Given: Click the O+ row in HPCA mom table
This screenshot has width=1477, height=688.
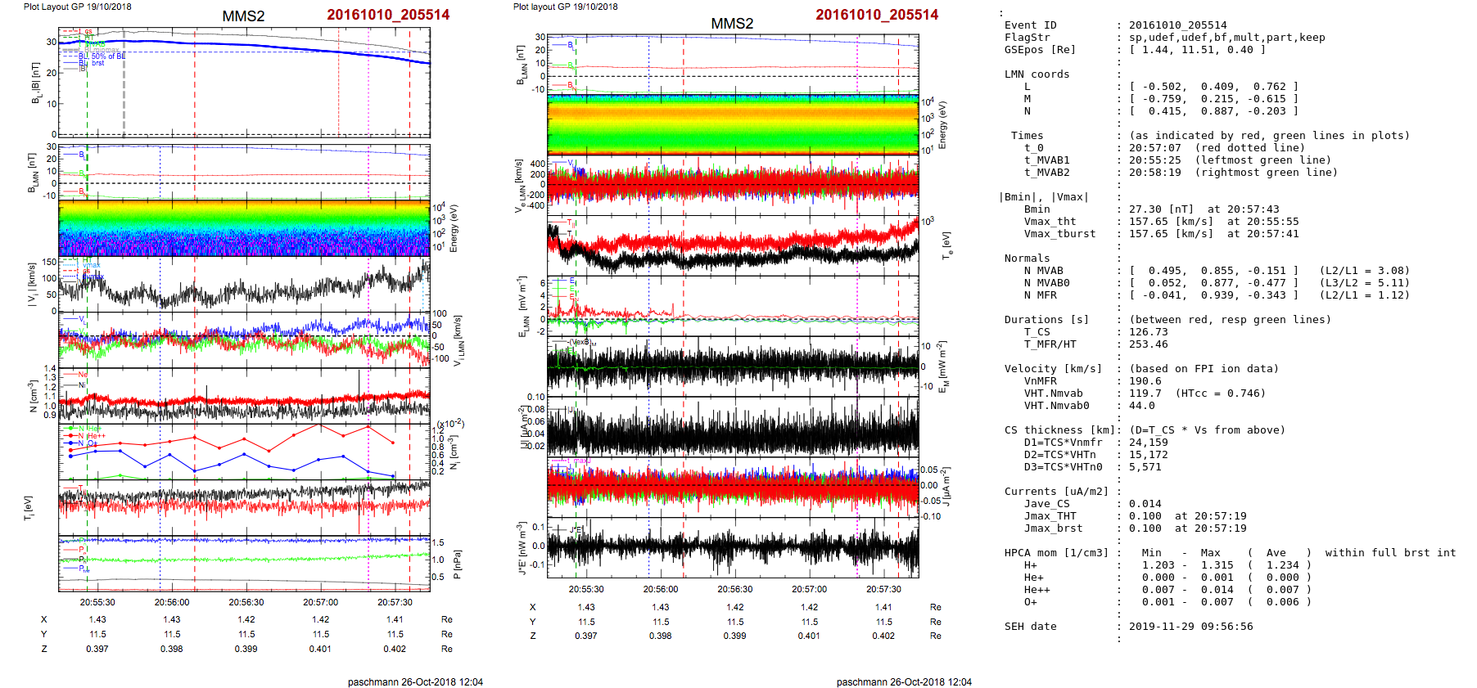Looking at the screenshot, I should (1030, 602).
